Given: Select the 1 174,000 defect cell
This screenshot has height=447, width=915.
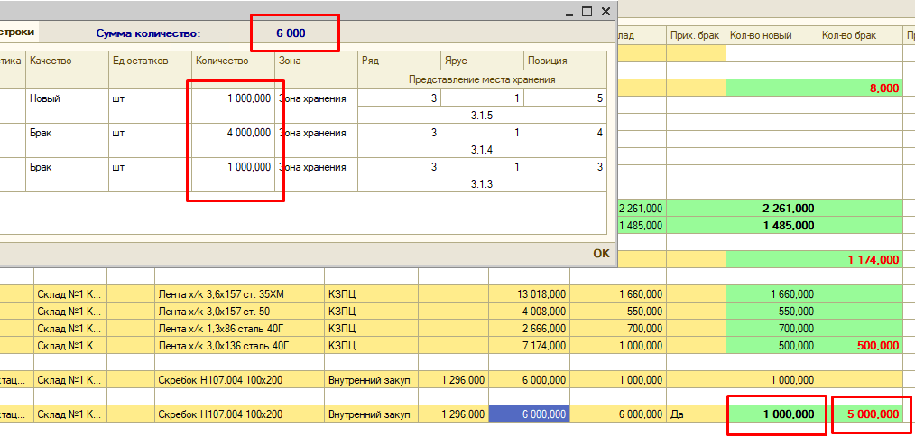Looking at the screenshot, I should pyautogui.click(x=860, y=259).
